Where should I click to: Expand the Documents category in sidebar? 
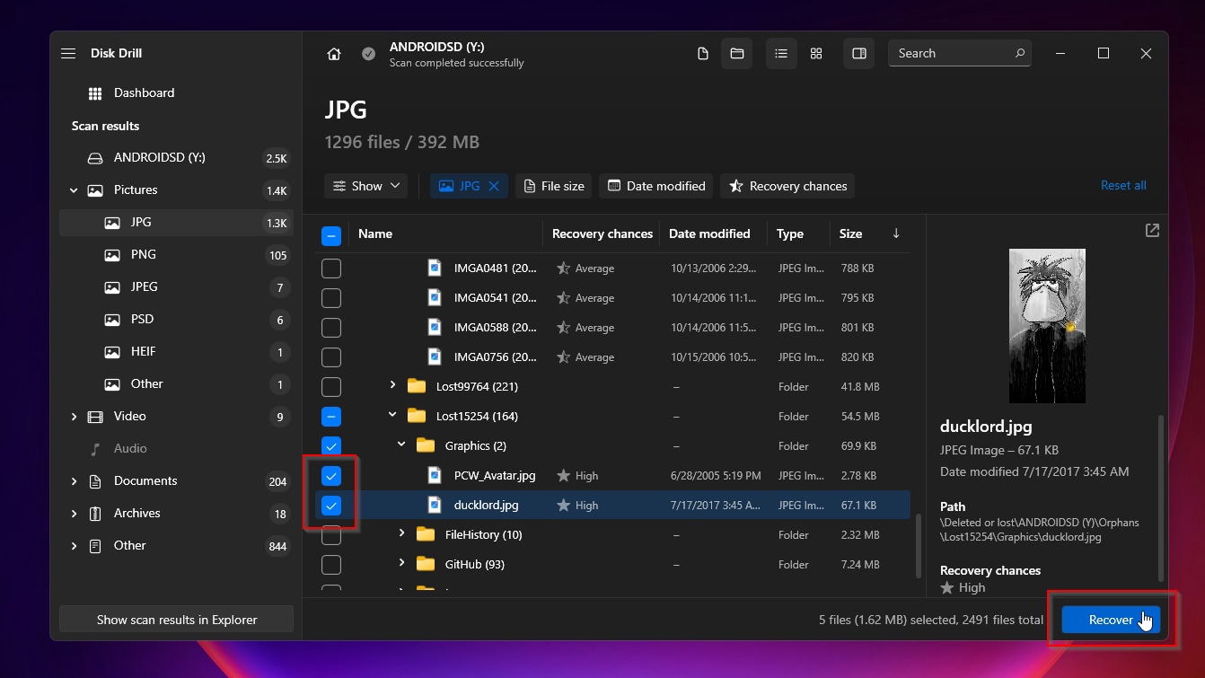pyautogui.click(x=74, y=481)
